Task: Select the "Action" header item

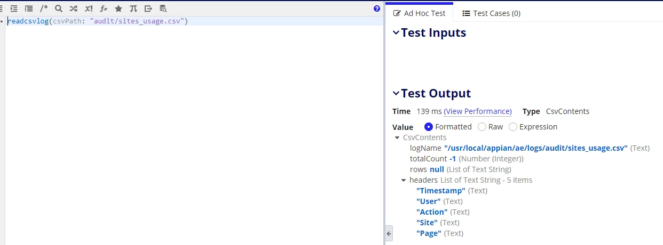Action: coord(432,212)
